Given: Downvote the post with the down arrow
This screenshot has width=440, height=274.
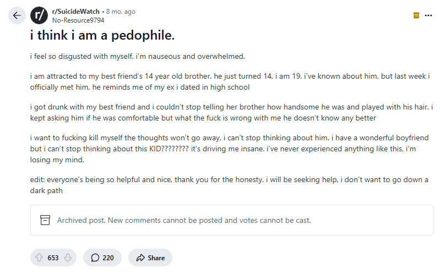Looking at the screenshot, I should point(67,257).
